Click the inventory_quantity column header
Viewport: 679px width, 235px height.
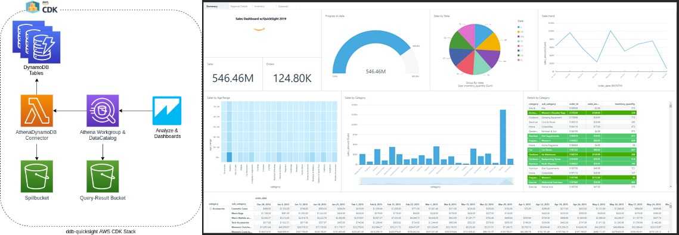624,104
